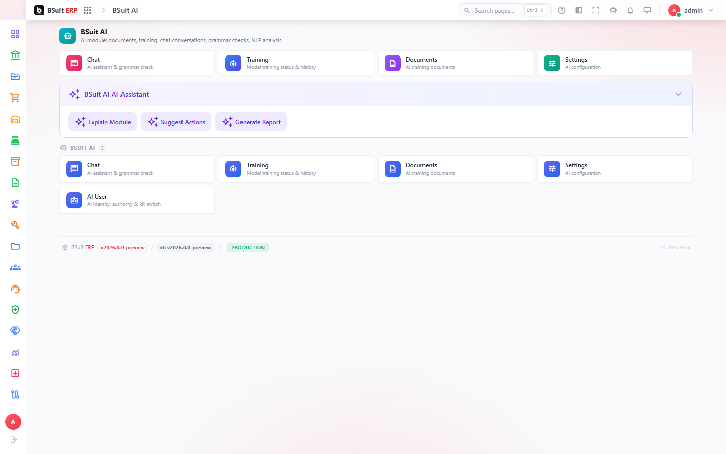
Task: Click the monitor display icon in top bar
Action: coord(647,10)
